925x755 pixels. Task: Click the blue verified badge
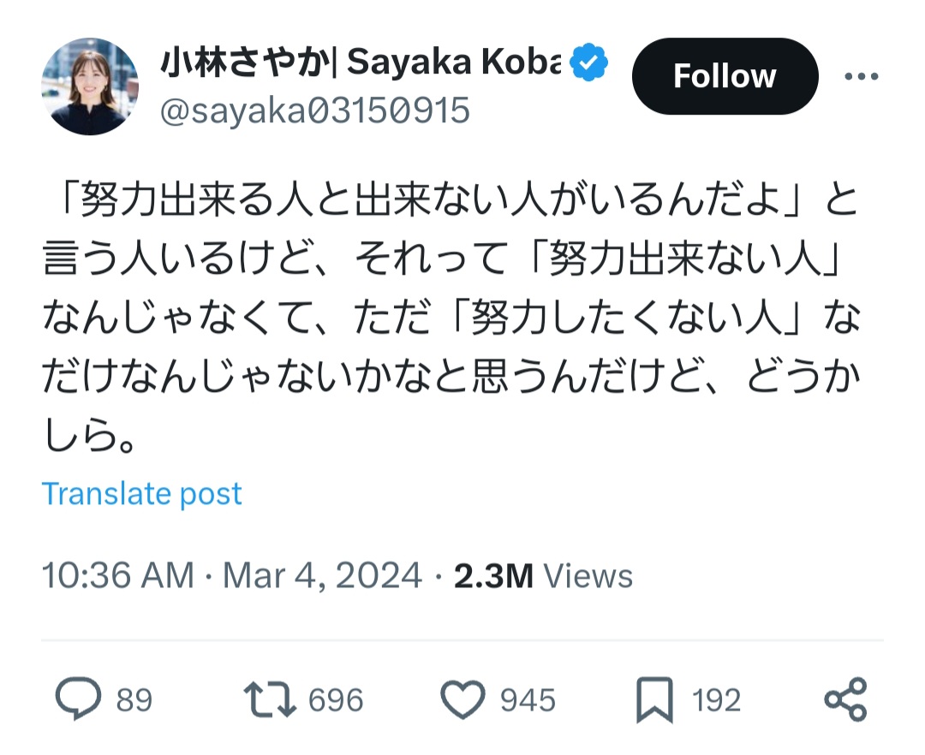point(589,62)
